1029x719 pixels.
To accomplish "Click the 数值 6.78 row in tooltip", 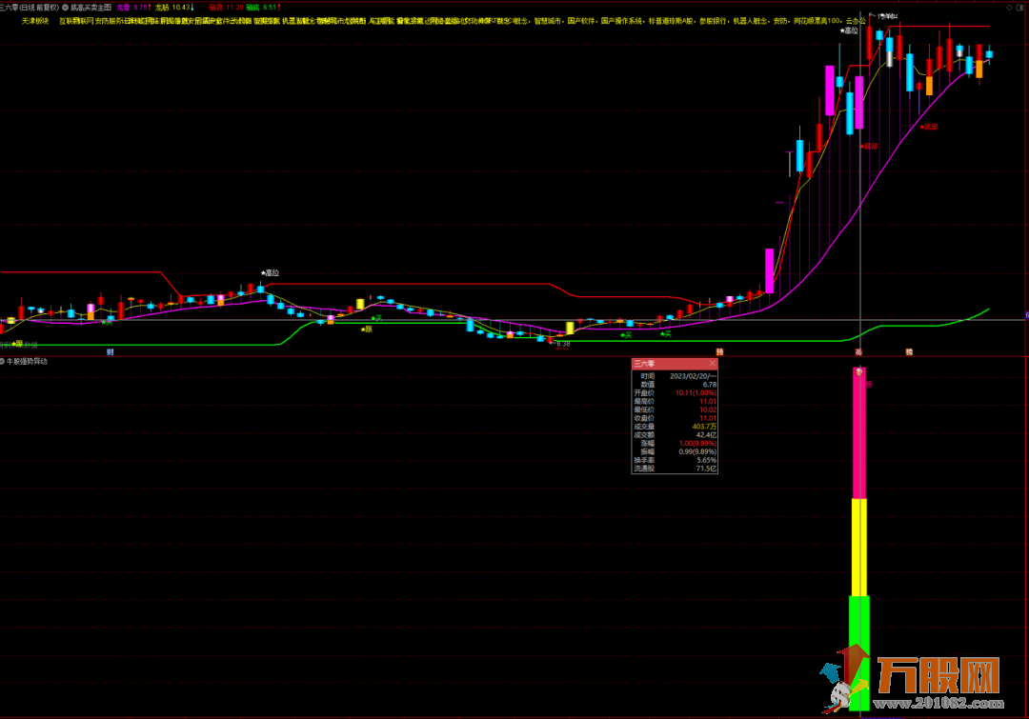I will coord(675,385).
